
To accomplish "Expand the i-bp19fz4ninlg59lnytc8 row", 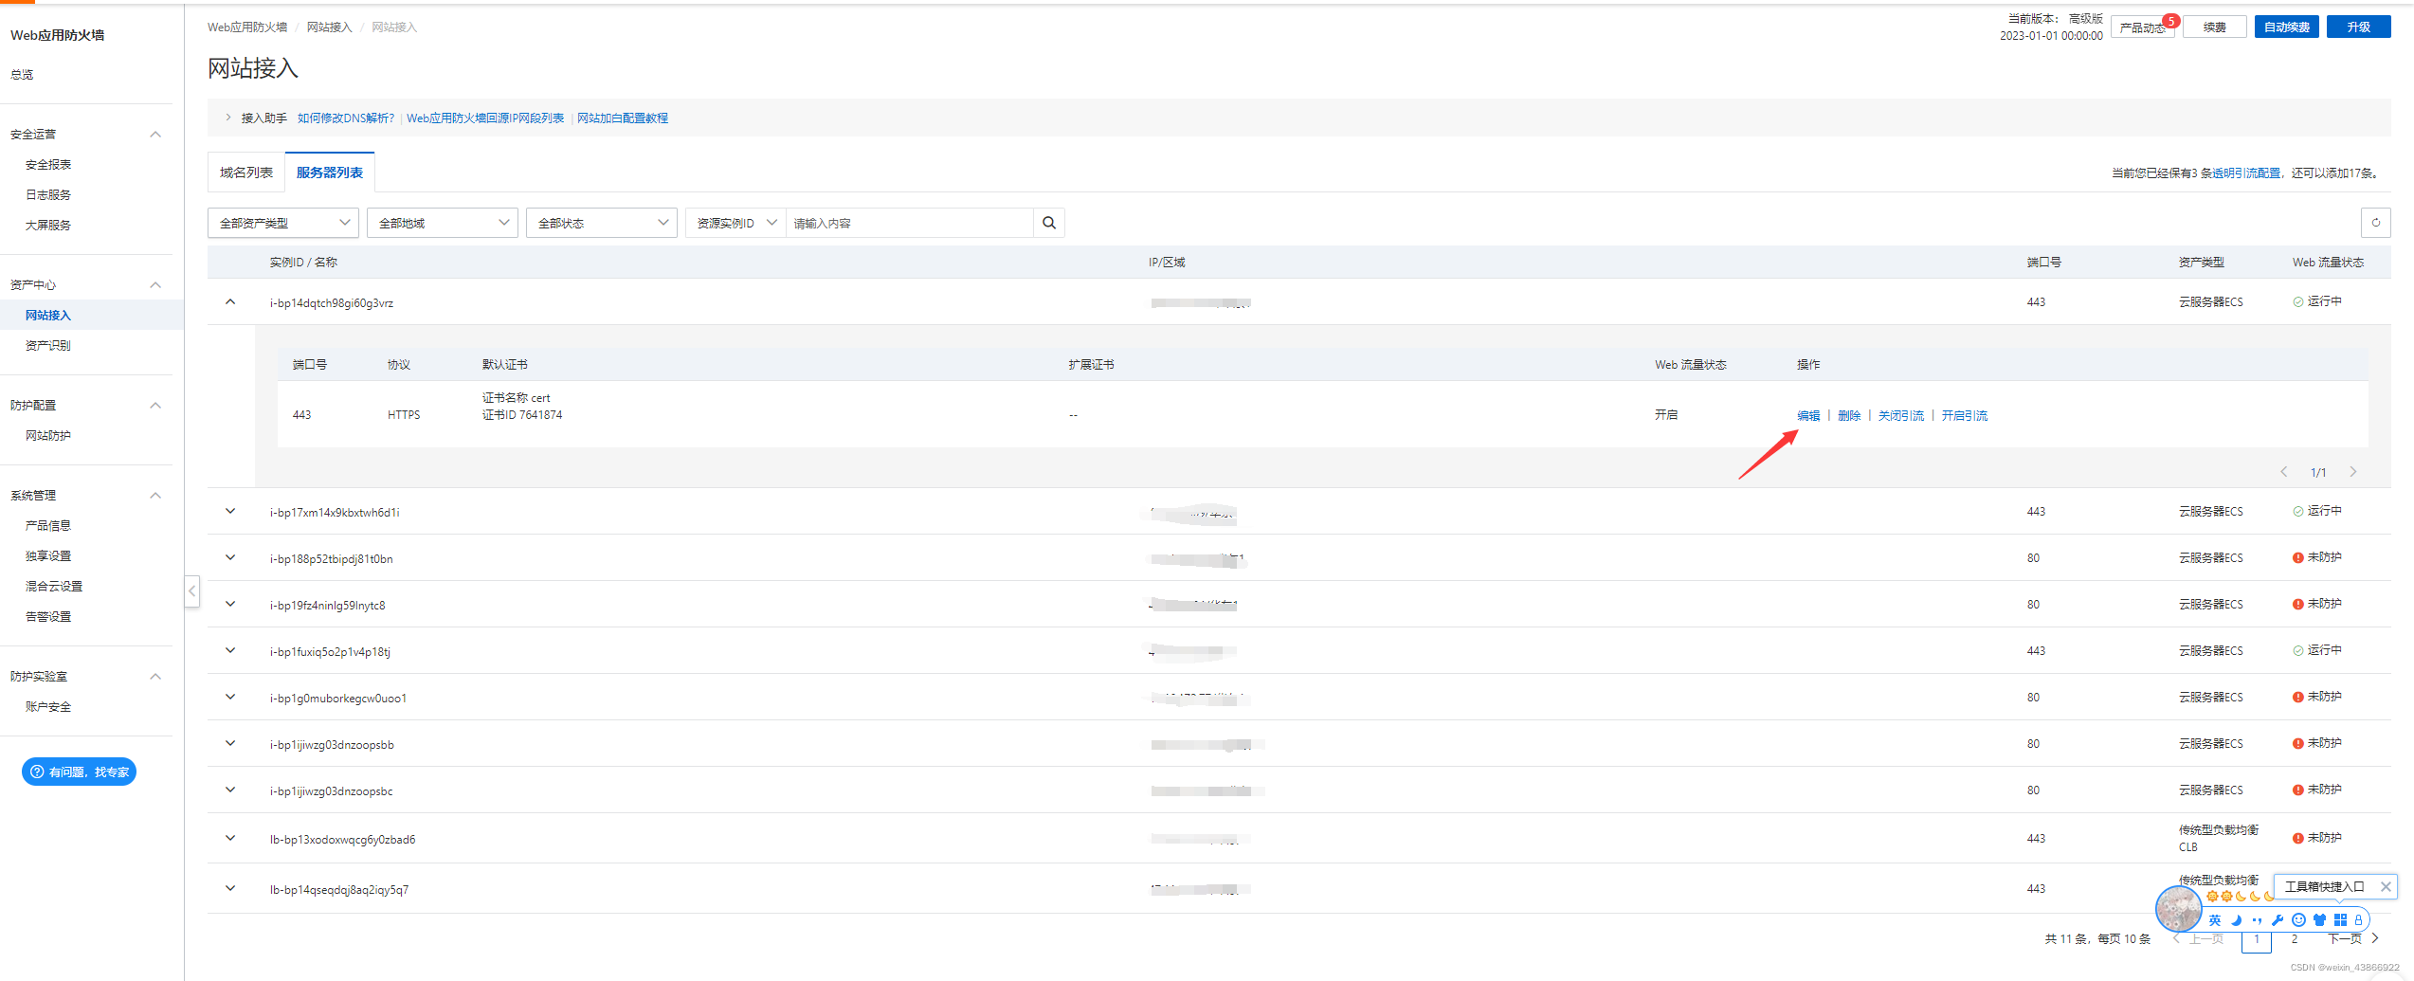I will tap(230, 605).
